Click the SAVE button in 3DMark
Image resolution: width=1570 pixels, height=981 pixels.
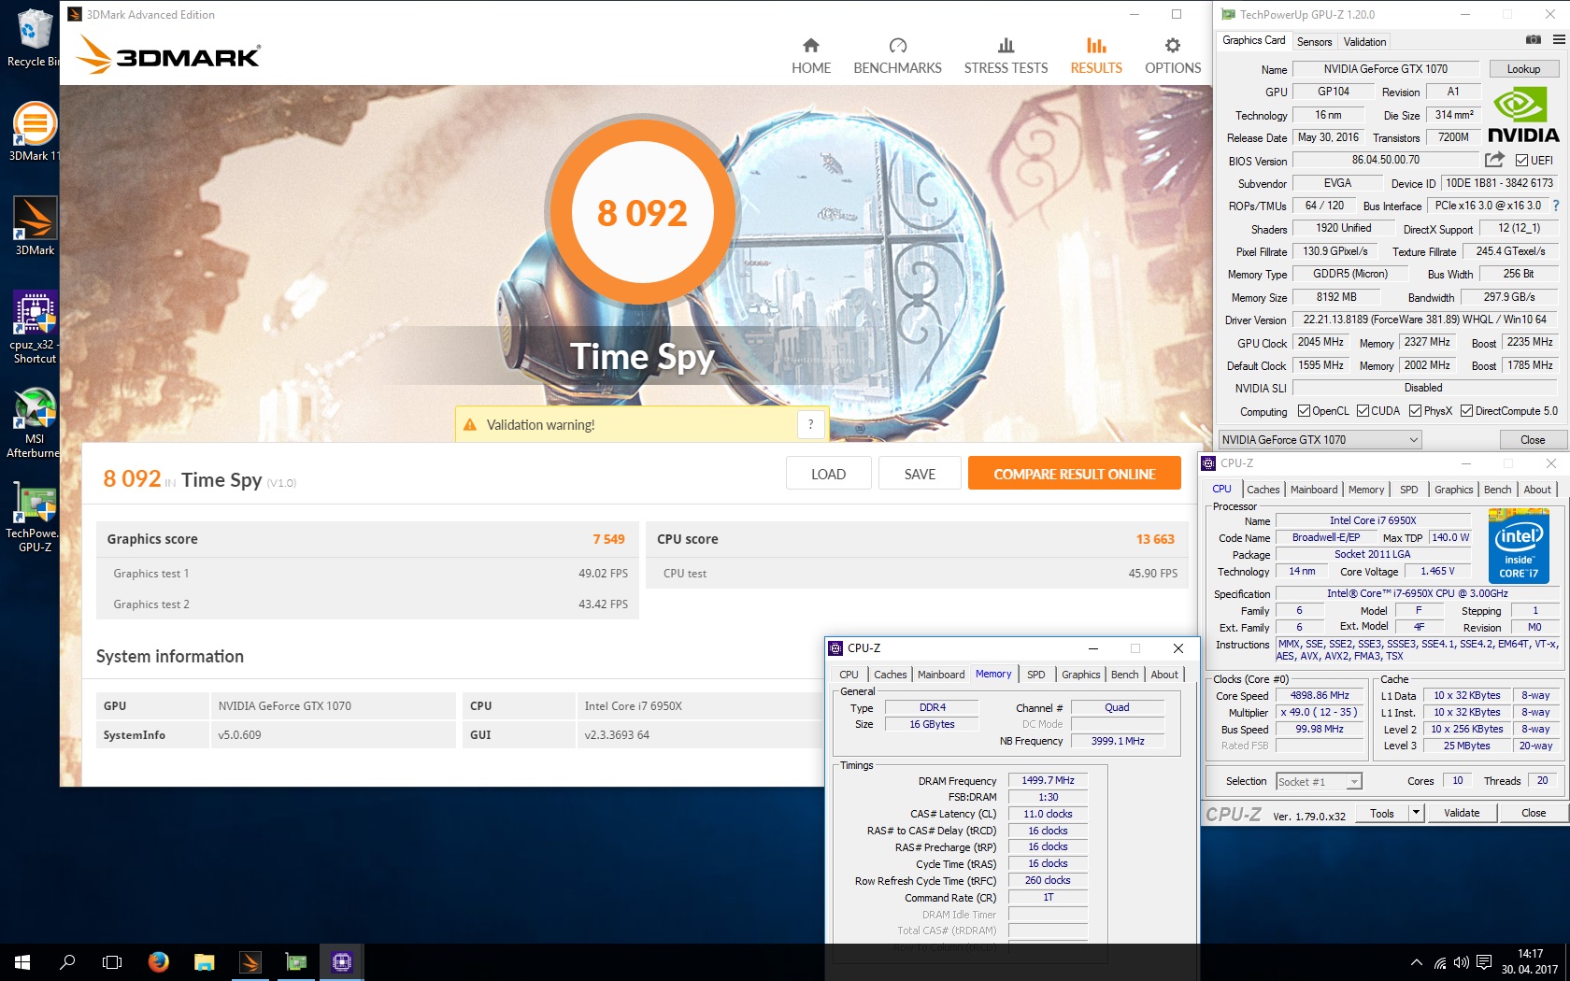920,474
